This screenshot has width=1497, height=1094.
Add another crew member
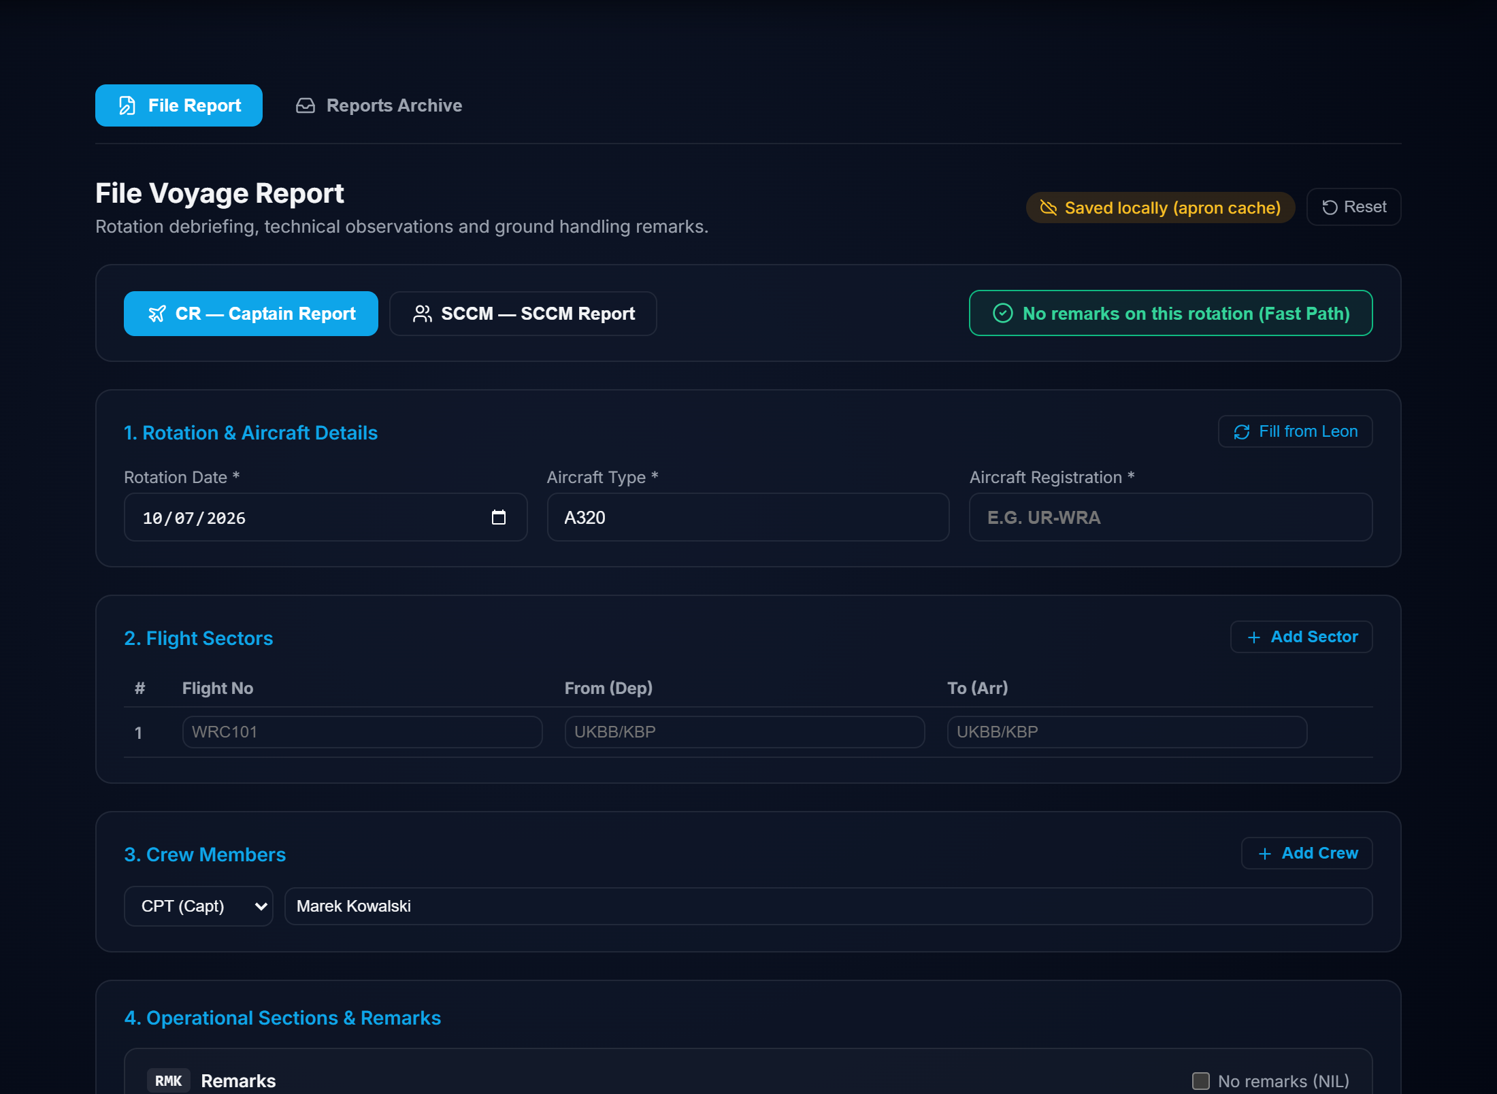tap(1307, 853)
